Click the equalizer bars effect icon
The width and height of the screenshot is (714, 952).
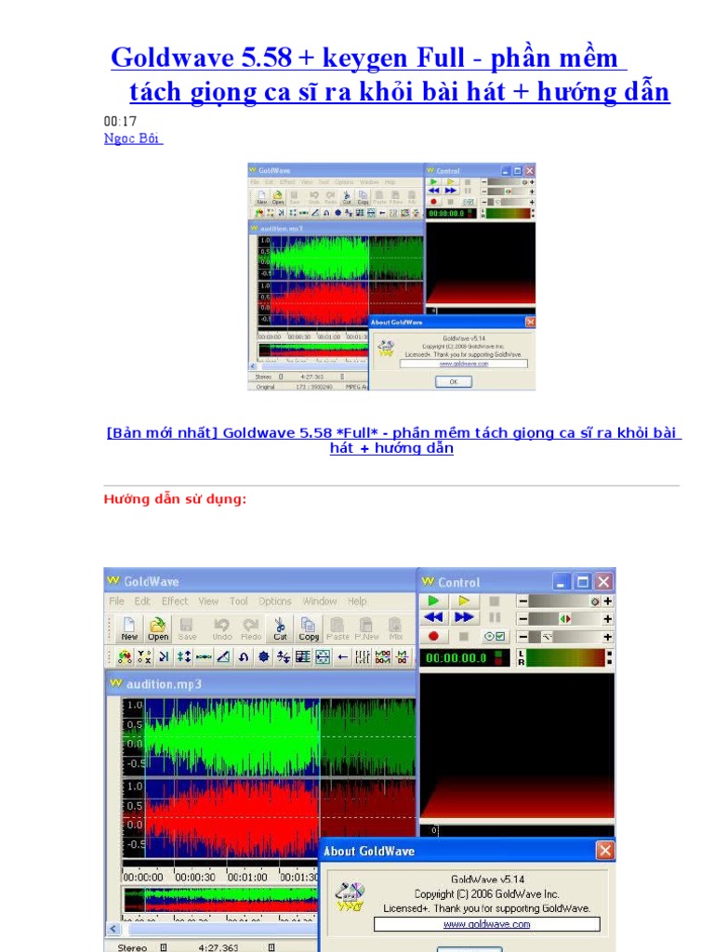pos(363,656)
